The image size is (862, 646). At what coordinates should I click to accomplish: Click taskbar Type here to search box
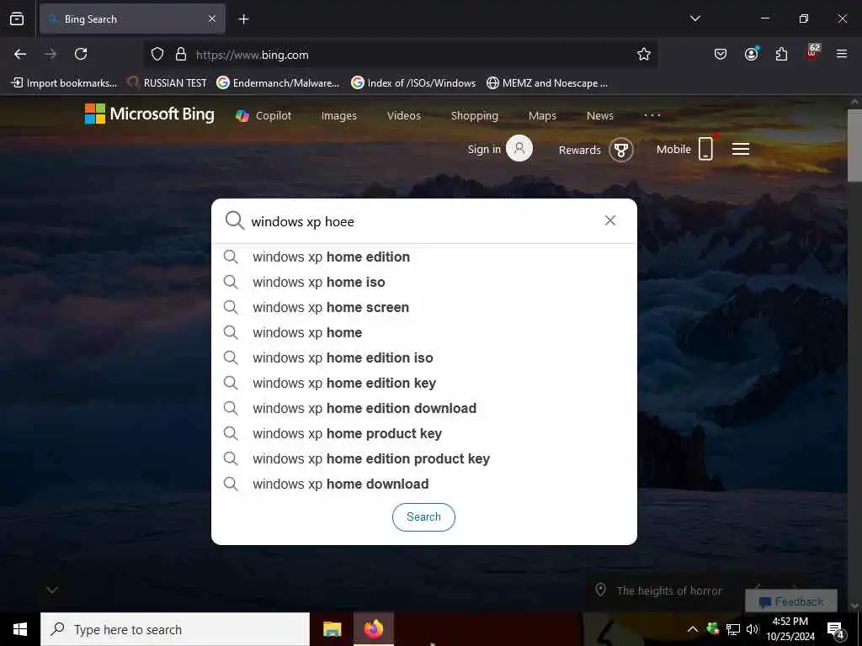pyautogui.click(x=175, y=629)
